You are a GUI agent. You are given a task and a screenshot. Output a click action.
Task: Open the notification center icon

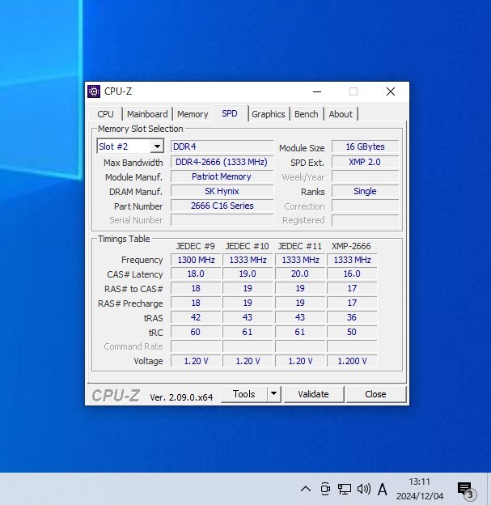tap(466, 490)
